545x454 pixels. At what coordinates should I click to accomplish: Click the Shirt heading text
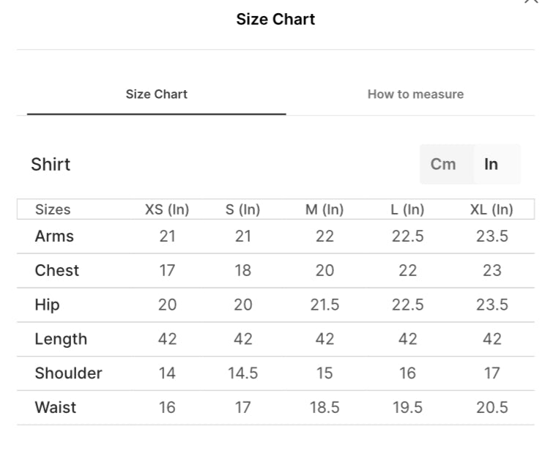51,164
